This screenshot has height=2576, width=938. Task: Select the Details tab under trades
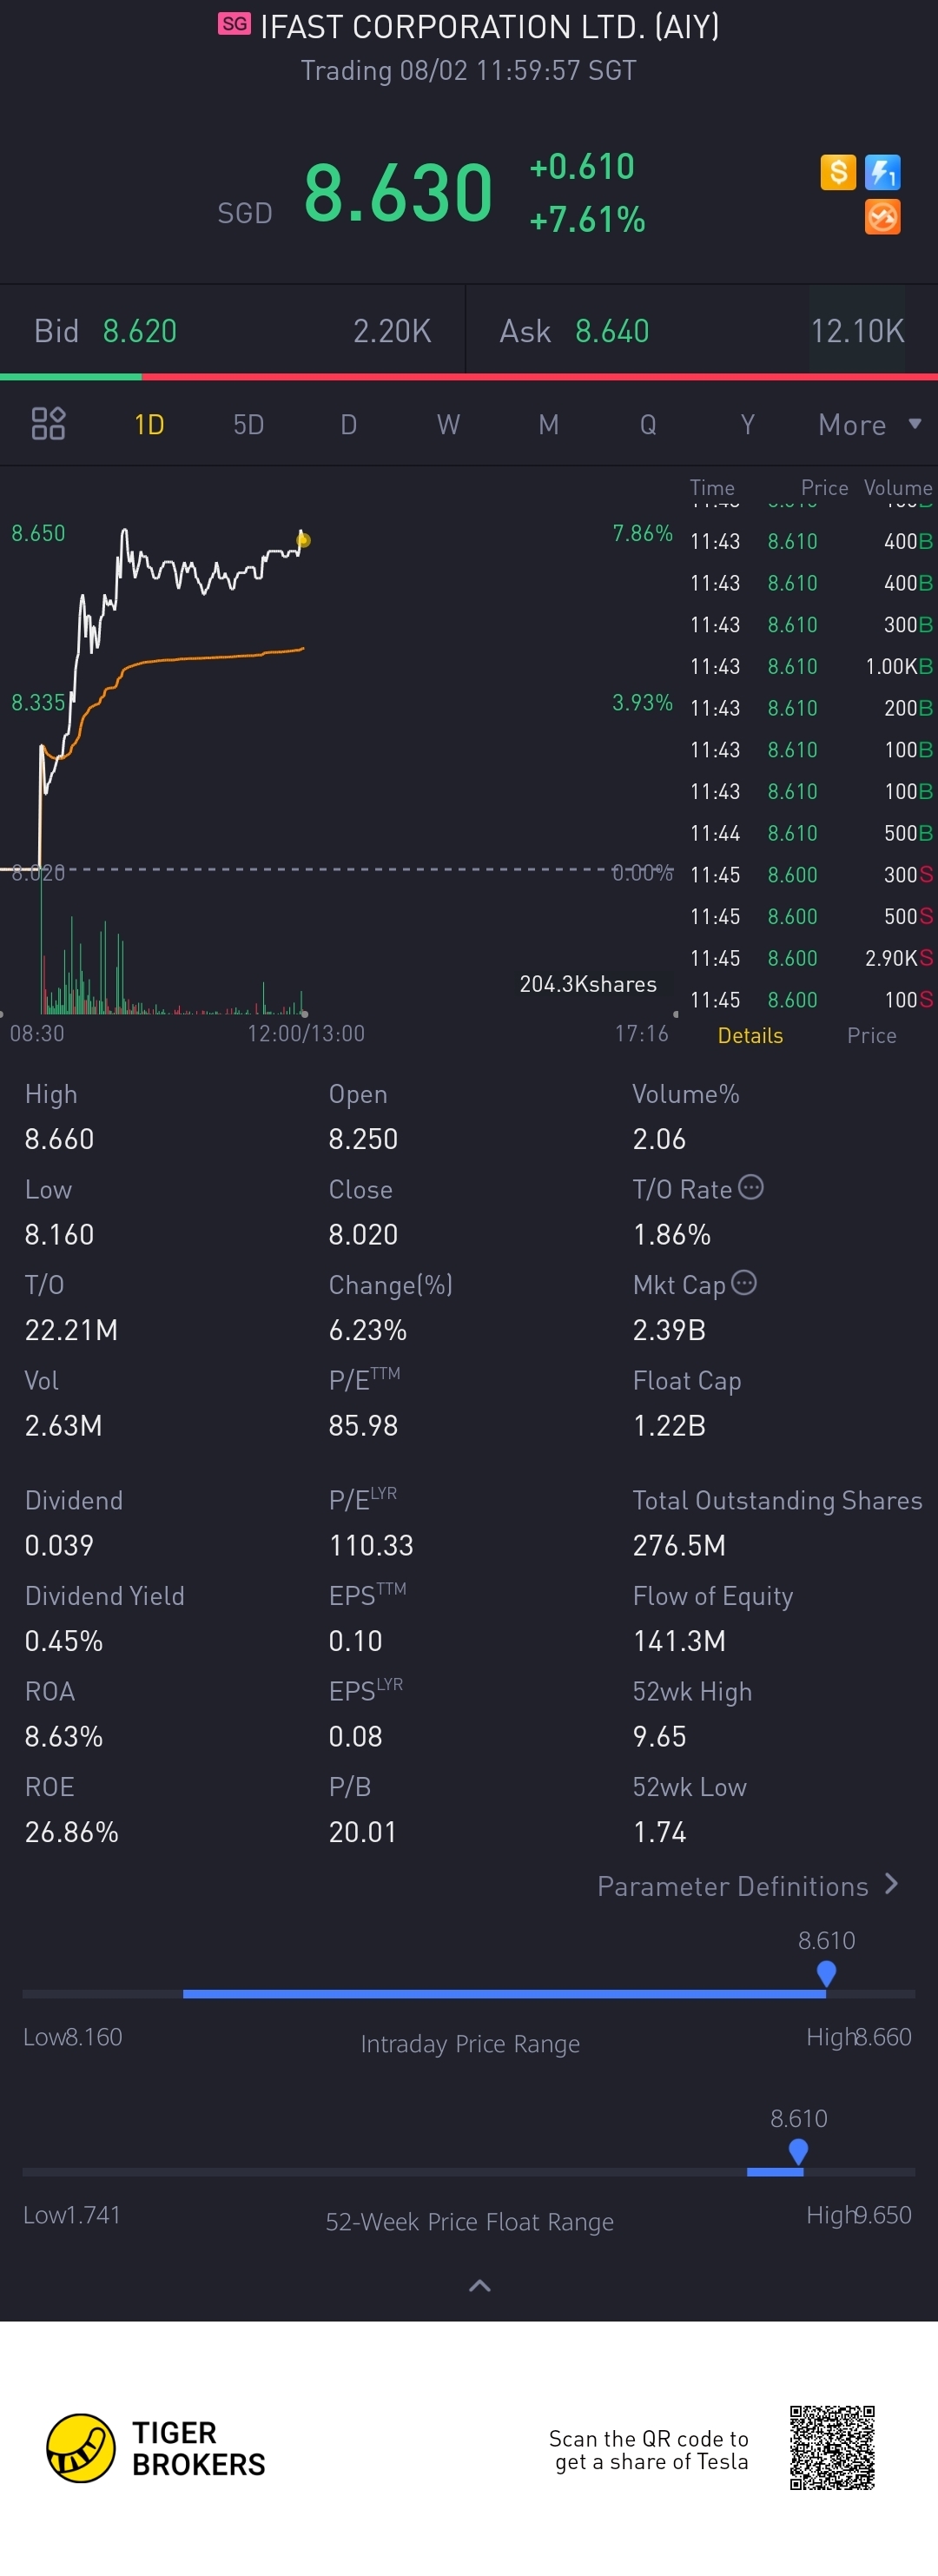point(750,1035)
